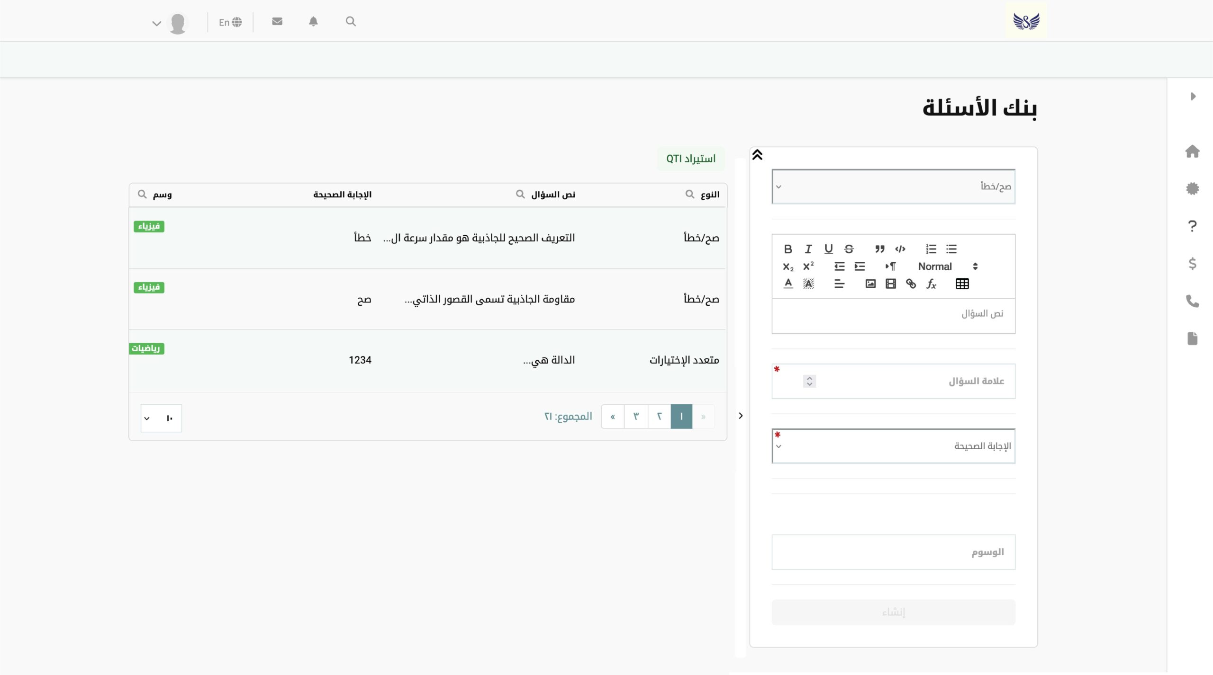Click the tags (الوسوم) input field

[x=893, y=552]
